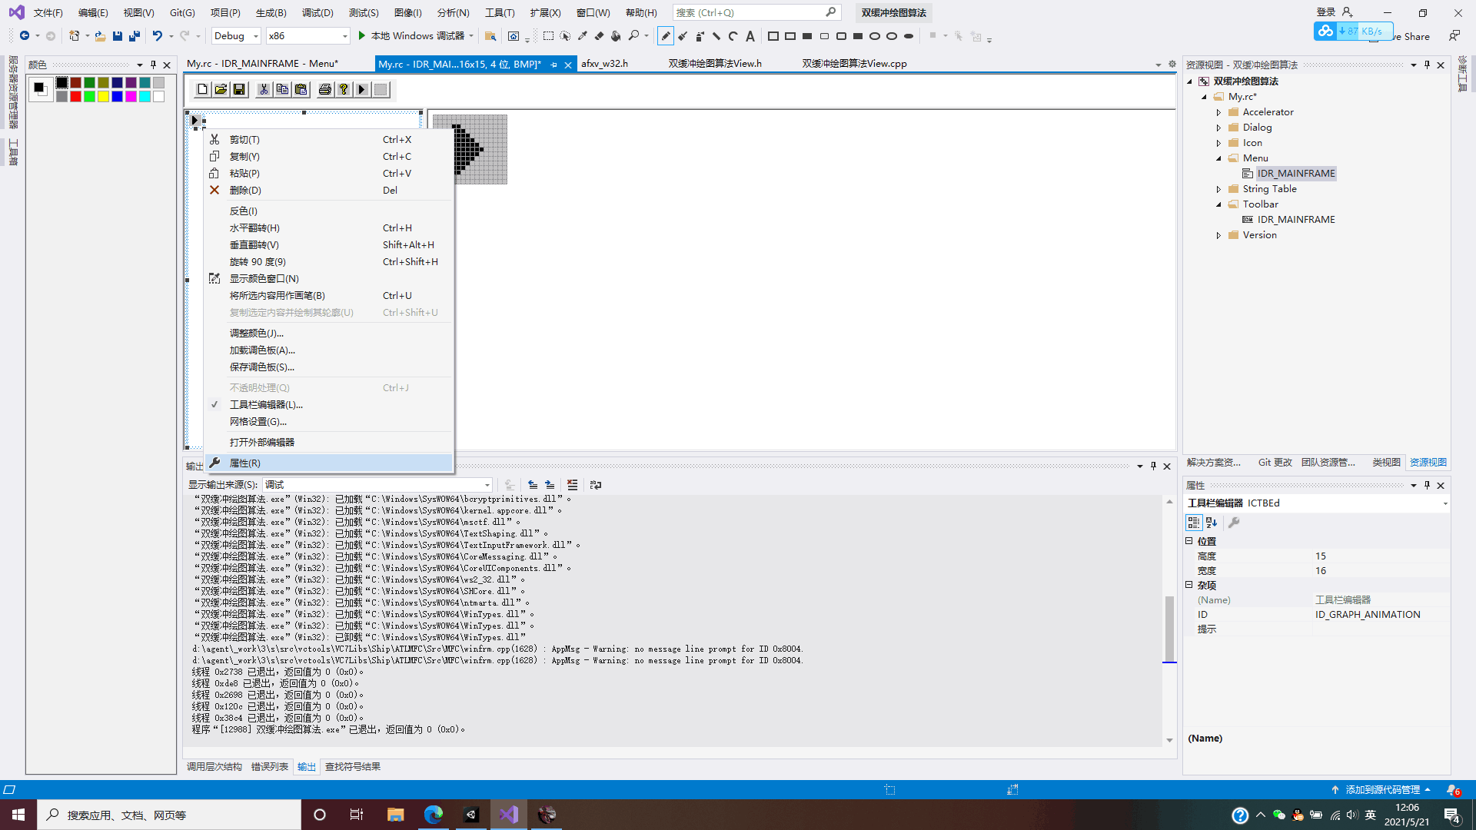Switch to the afxv_w32.h tab

coord(604,64)
